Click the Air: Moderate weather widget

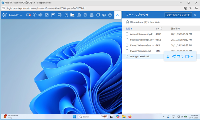[x=11, y=117]
